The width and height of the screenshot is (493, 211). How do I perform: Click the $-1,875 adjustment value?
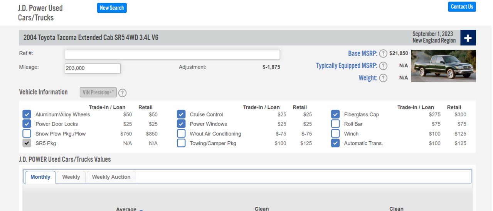271,67
